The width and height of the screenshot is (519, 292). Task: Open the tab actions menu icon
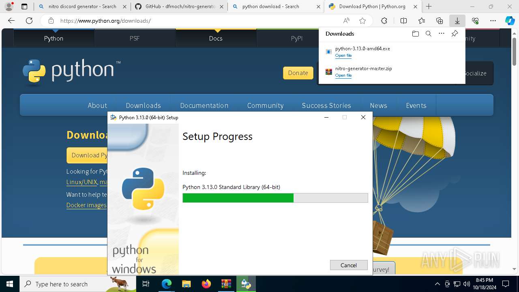tap(24, 6)
